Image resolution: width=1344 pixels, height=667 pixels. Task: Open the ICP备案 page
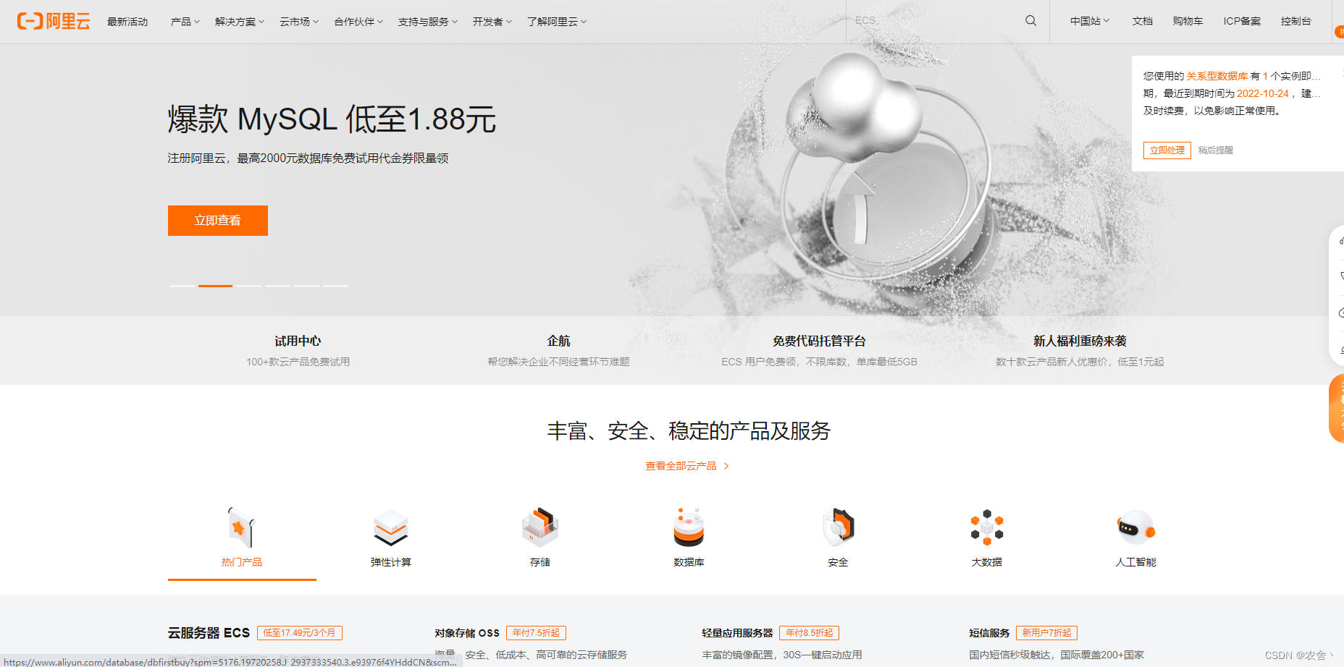1242,21
